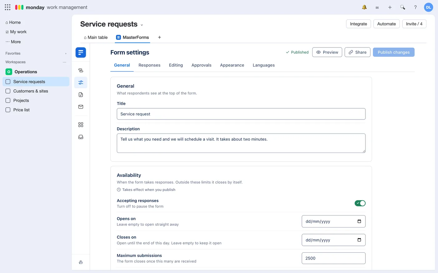The image size is (438, 273).
Task: Open the document page icon in form sidebar
Action: point(81,95)
